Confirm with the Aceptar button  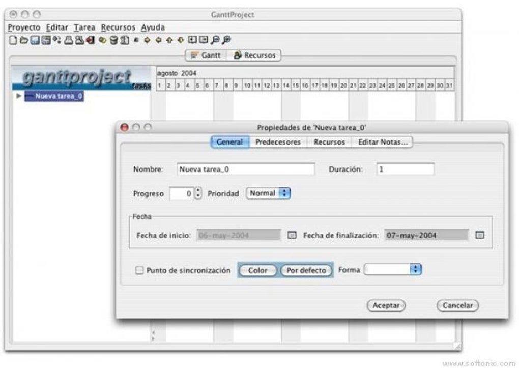[x=386, y=305]
